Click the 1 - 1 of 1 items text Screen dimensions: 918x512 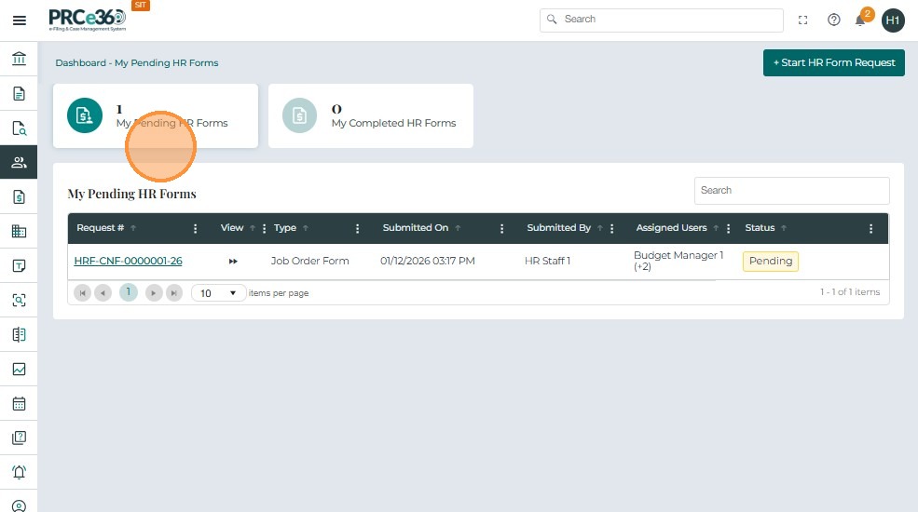[x=850, y=291]
